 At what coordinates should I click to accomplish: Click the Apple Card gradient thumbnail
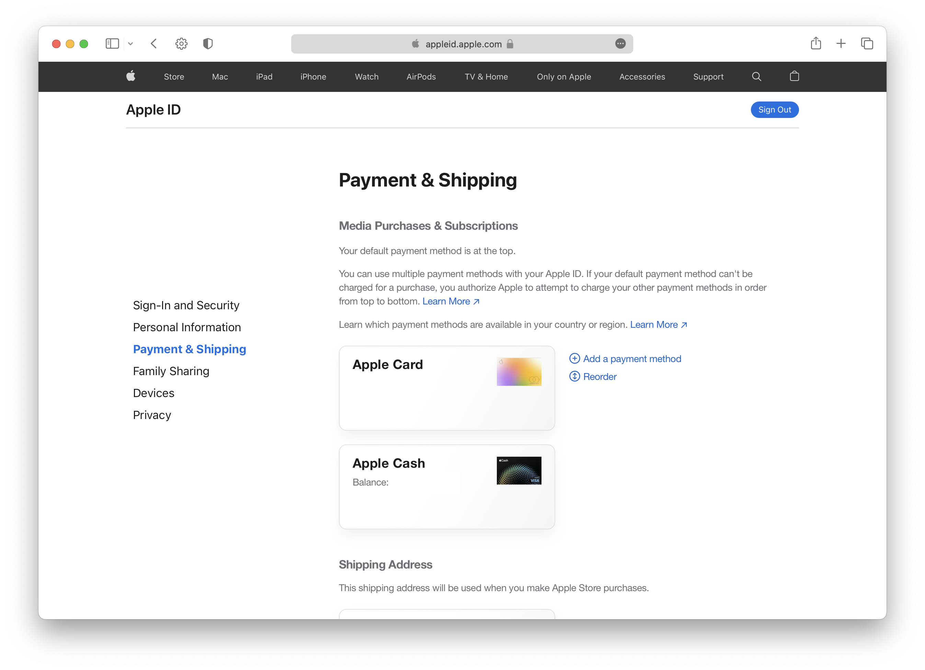point(519,372)
